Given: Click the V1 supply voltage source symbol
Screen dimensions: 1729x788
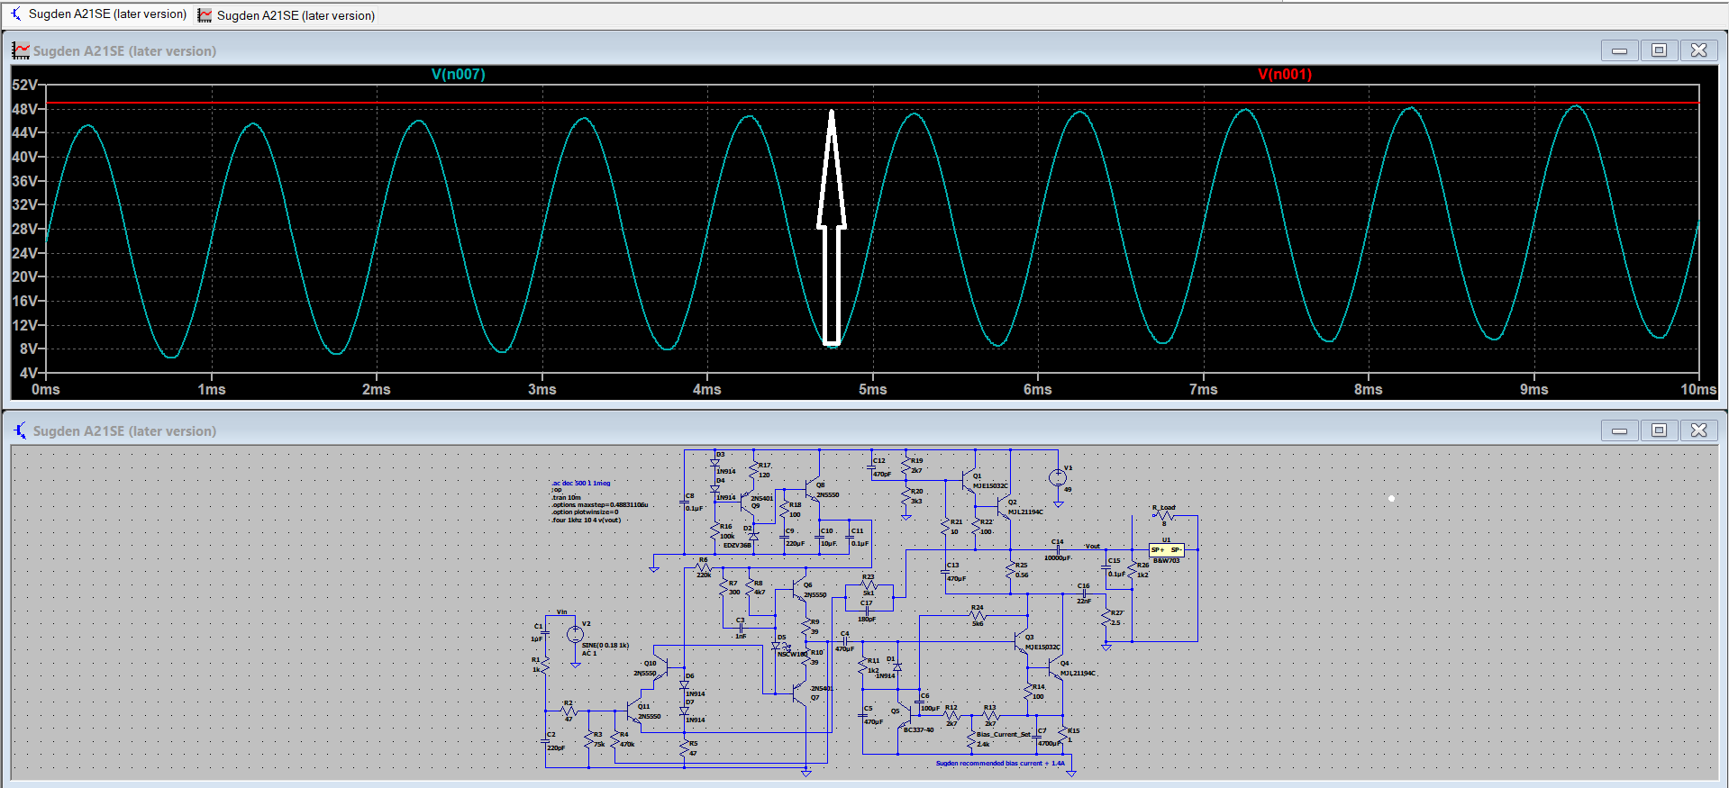Looking at the screenshot, I should tap(1058, 478).
